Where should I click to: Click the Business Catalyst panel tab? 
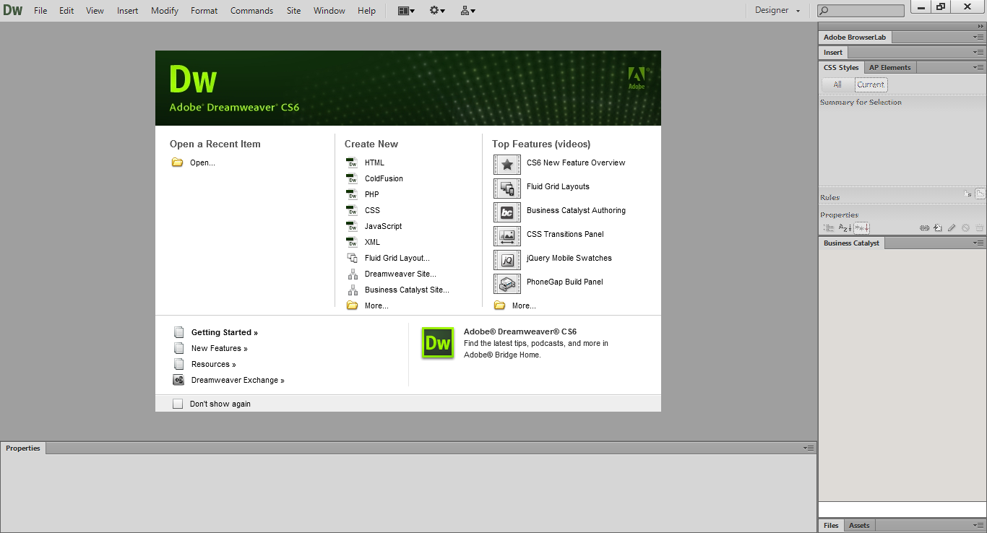point(852,243)
